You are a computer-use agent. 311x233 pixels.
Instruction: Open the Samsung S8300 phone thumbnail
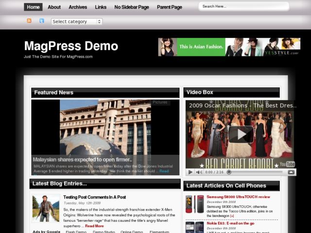click(x=194, y=204)
